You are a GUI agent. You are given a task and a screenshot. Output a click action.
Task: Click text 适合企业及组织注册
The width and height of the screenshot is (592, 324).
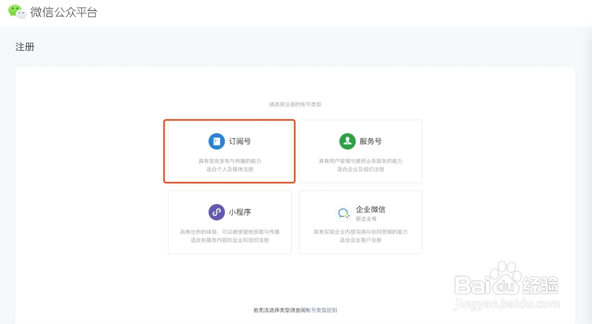pyautogui.click(x=361, y=169)
